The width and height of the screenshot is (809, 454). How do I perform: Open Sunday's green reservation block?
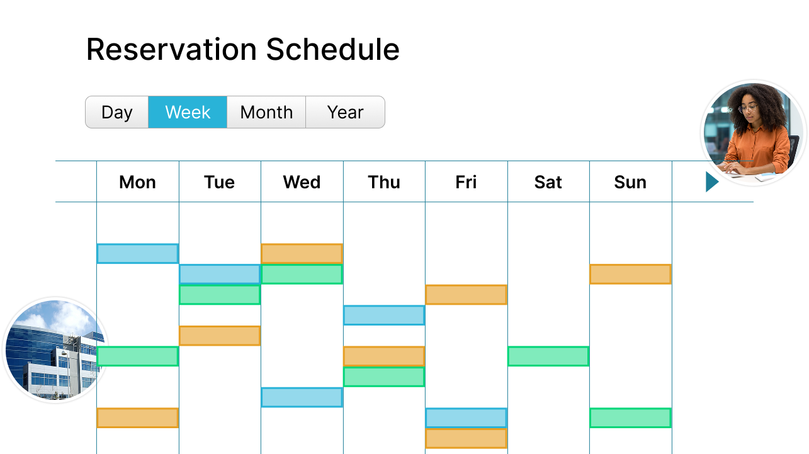(630, 417)
